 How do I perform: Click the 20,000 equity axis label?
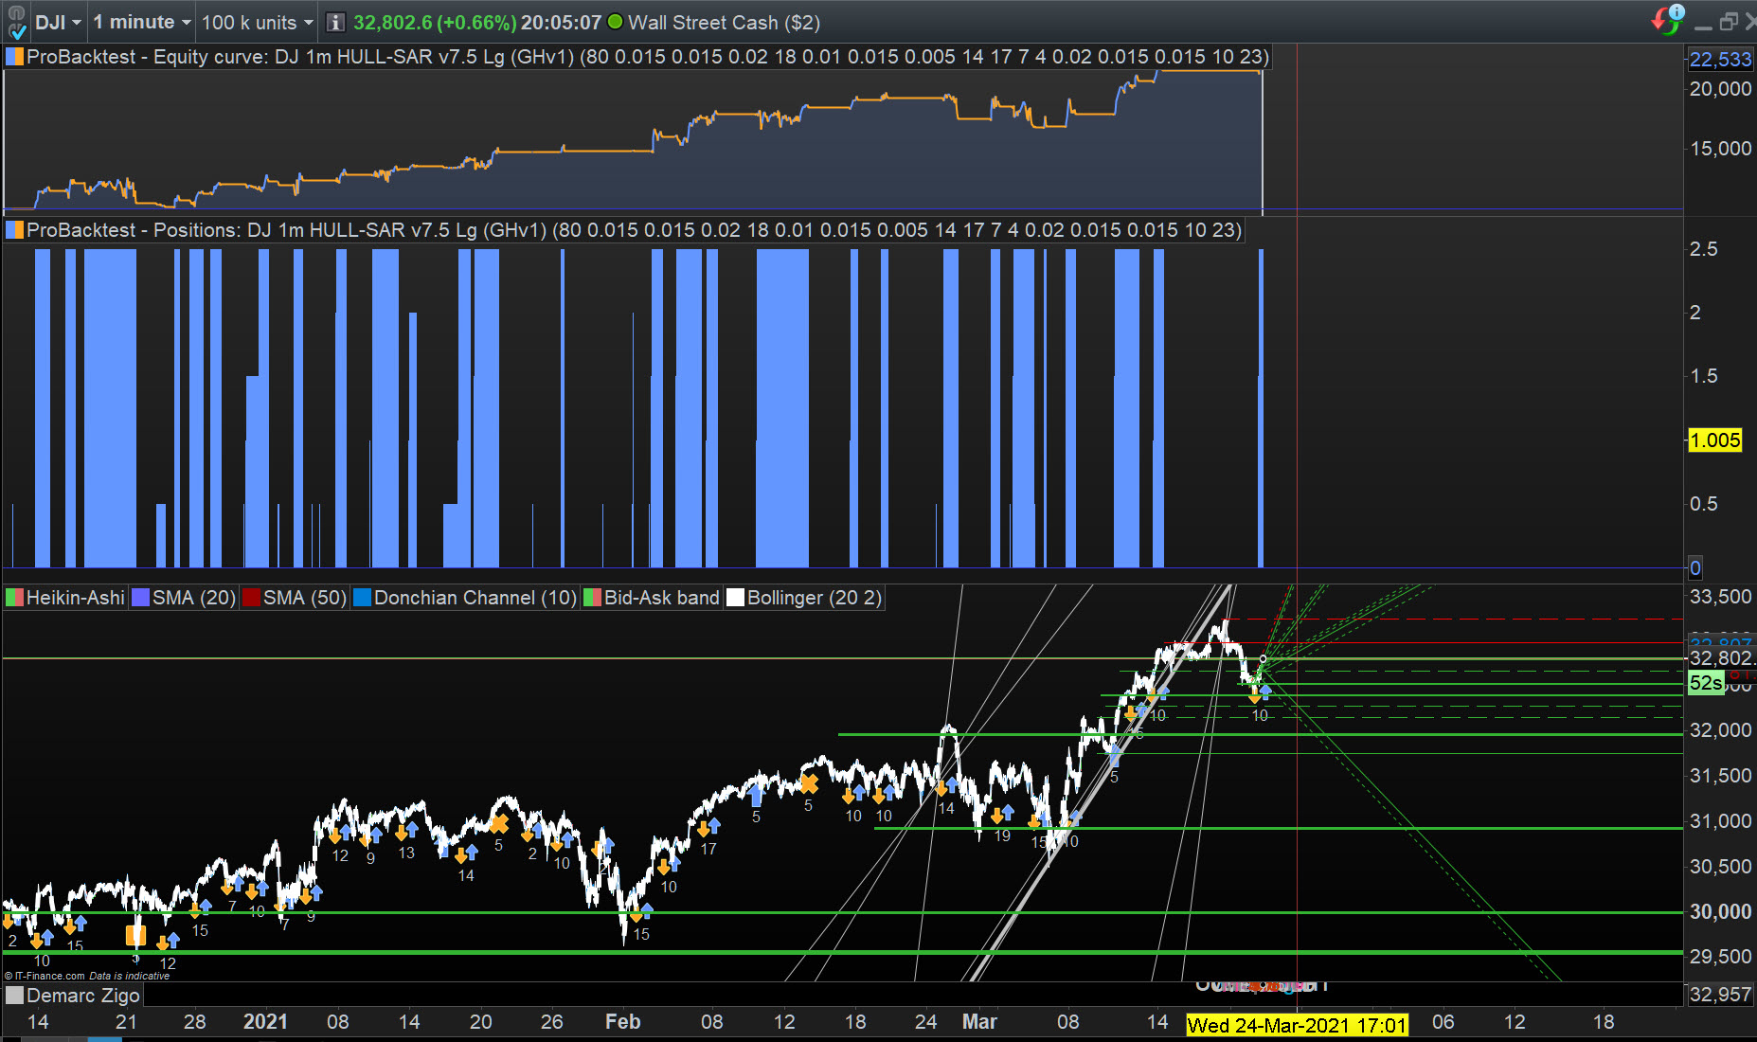[1721, 89]
